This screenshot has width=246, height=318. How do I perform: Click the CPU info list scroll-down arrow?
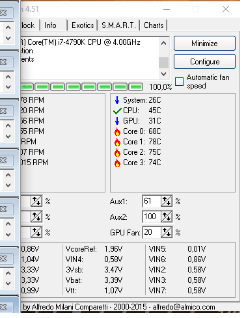[164, 74]
